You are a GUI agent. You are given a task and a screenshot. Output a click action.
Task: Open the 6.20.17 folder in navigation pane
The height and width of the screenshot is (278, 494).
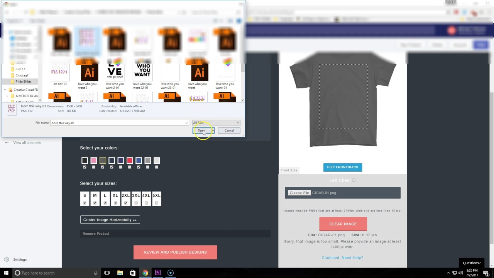pyautogui.click(x=20, y=69)
